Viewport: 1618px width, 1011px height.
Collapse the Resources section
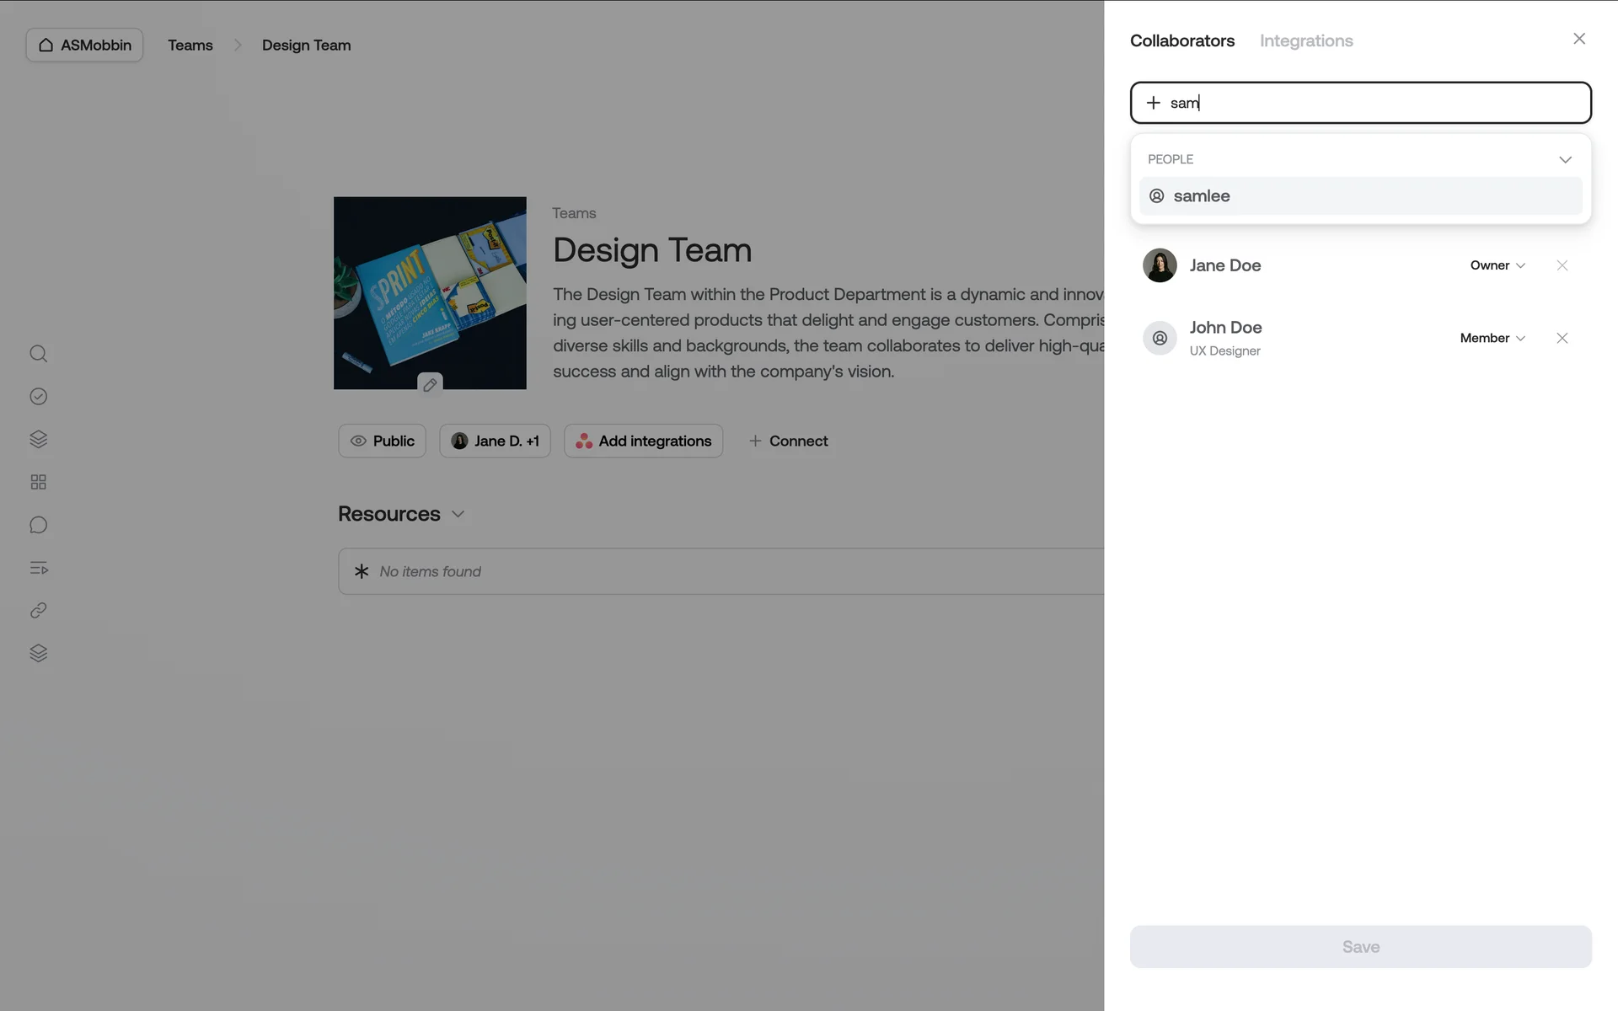click(x=458, y=514)
